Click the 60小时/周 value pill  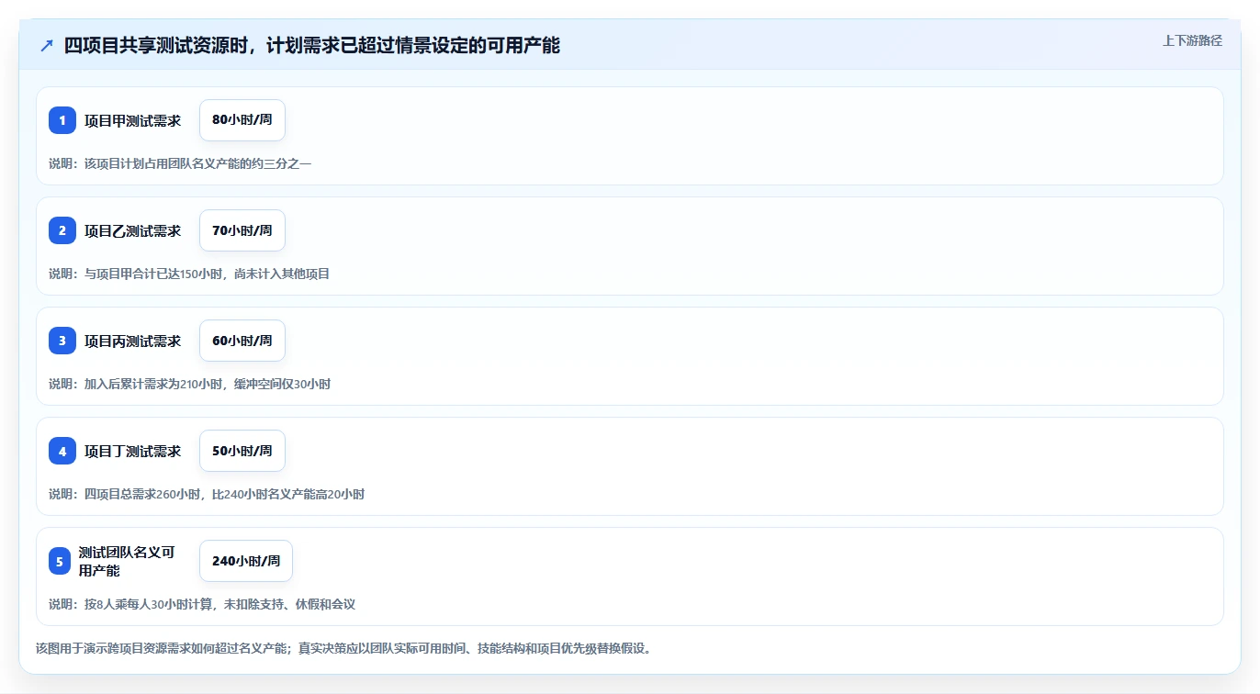point(242,341)
